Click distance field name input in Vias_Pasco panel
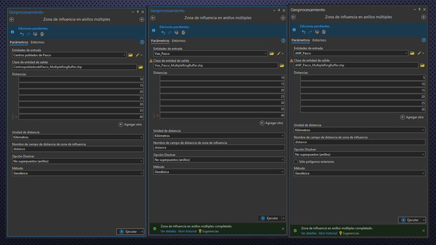Image resolution: width=436 pixels, height=245 pixels. (x=219, y=147)
